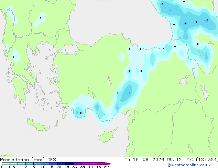218x168 pixels.
Task: Pick the 1–2 mm legend color box
Action: [22, 164]
